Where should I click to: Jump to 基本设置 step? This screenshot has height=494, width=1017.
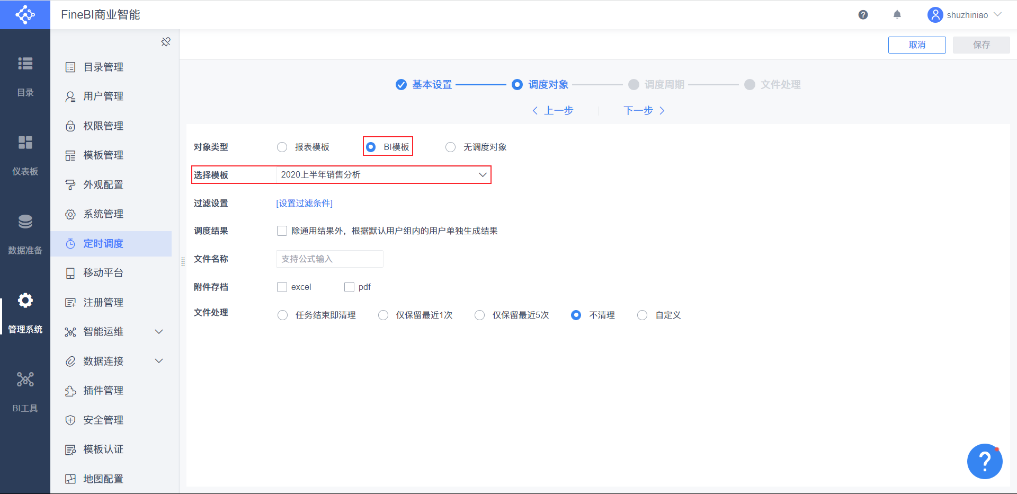coord(424,84)
